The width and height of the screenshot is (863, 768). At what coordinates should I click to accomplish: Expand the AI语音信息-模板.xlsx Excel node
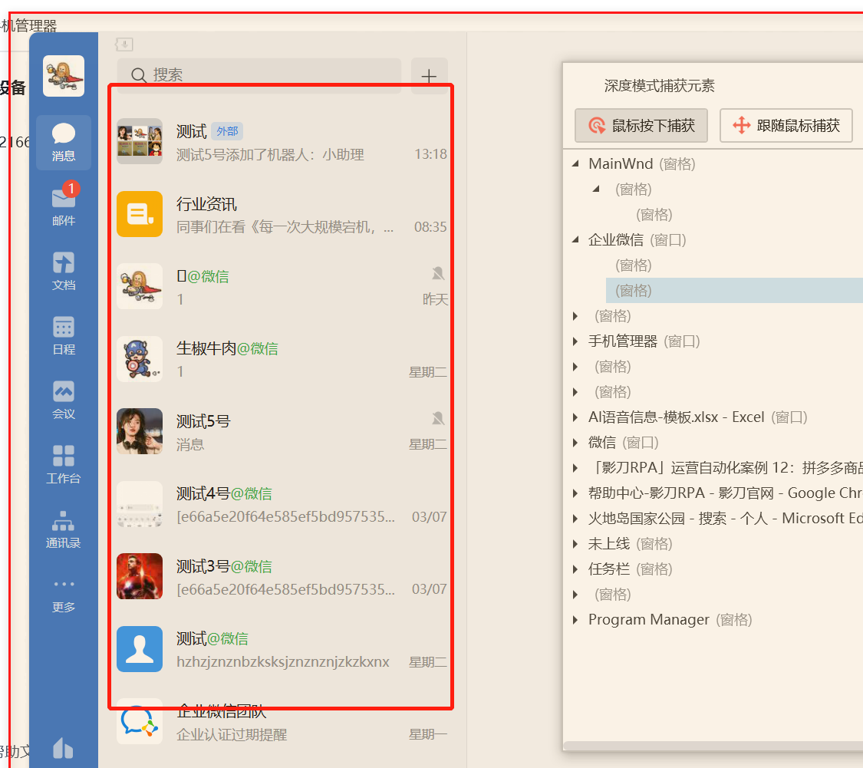pyautogui.click(x=575, y=417)
